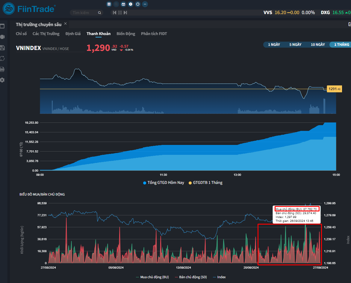351x283 pixels.
Task: Click the 1291.49 yellow price tag
Action: point(335,89)
